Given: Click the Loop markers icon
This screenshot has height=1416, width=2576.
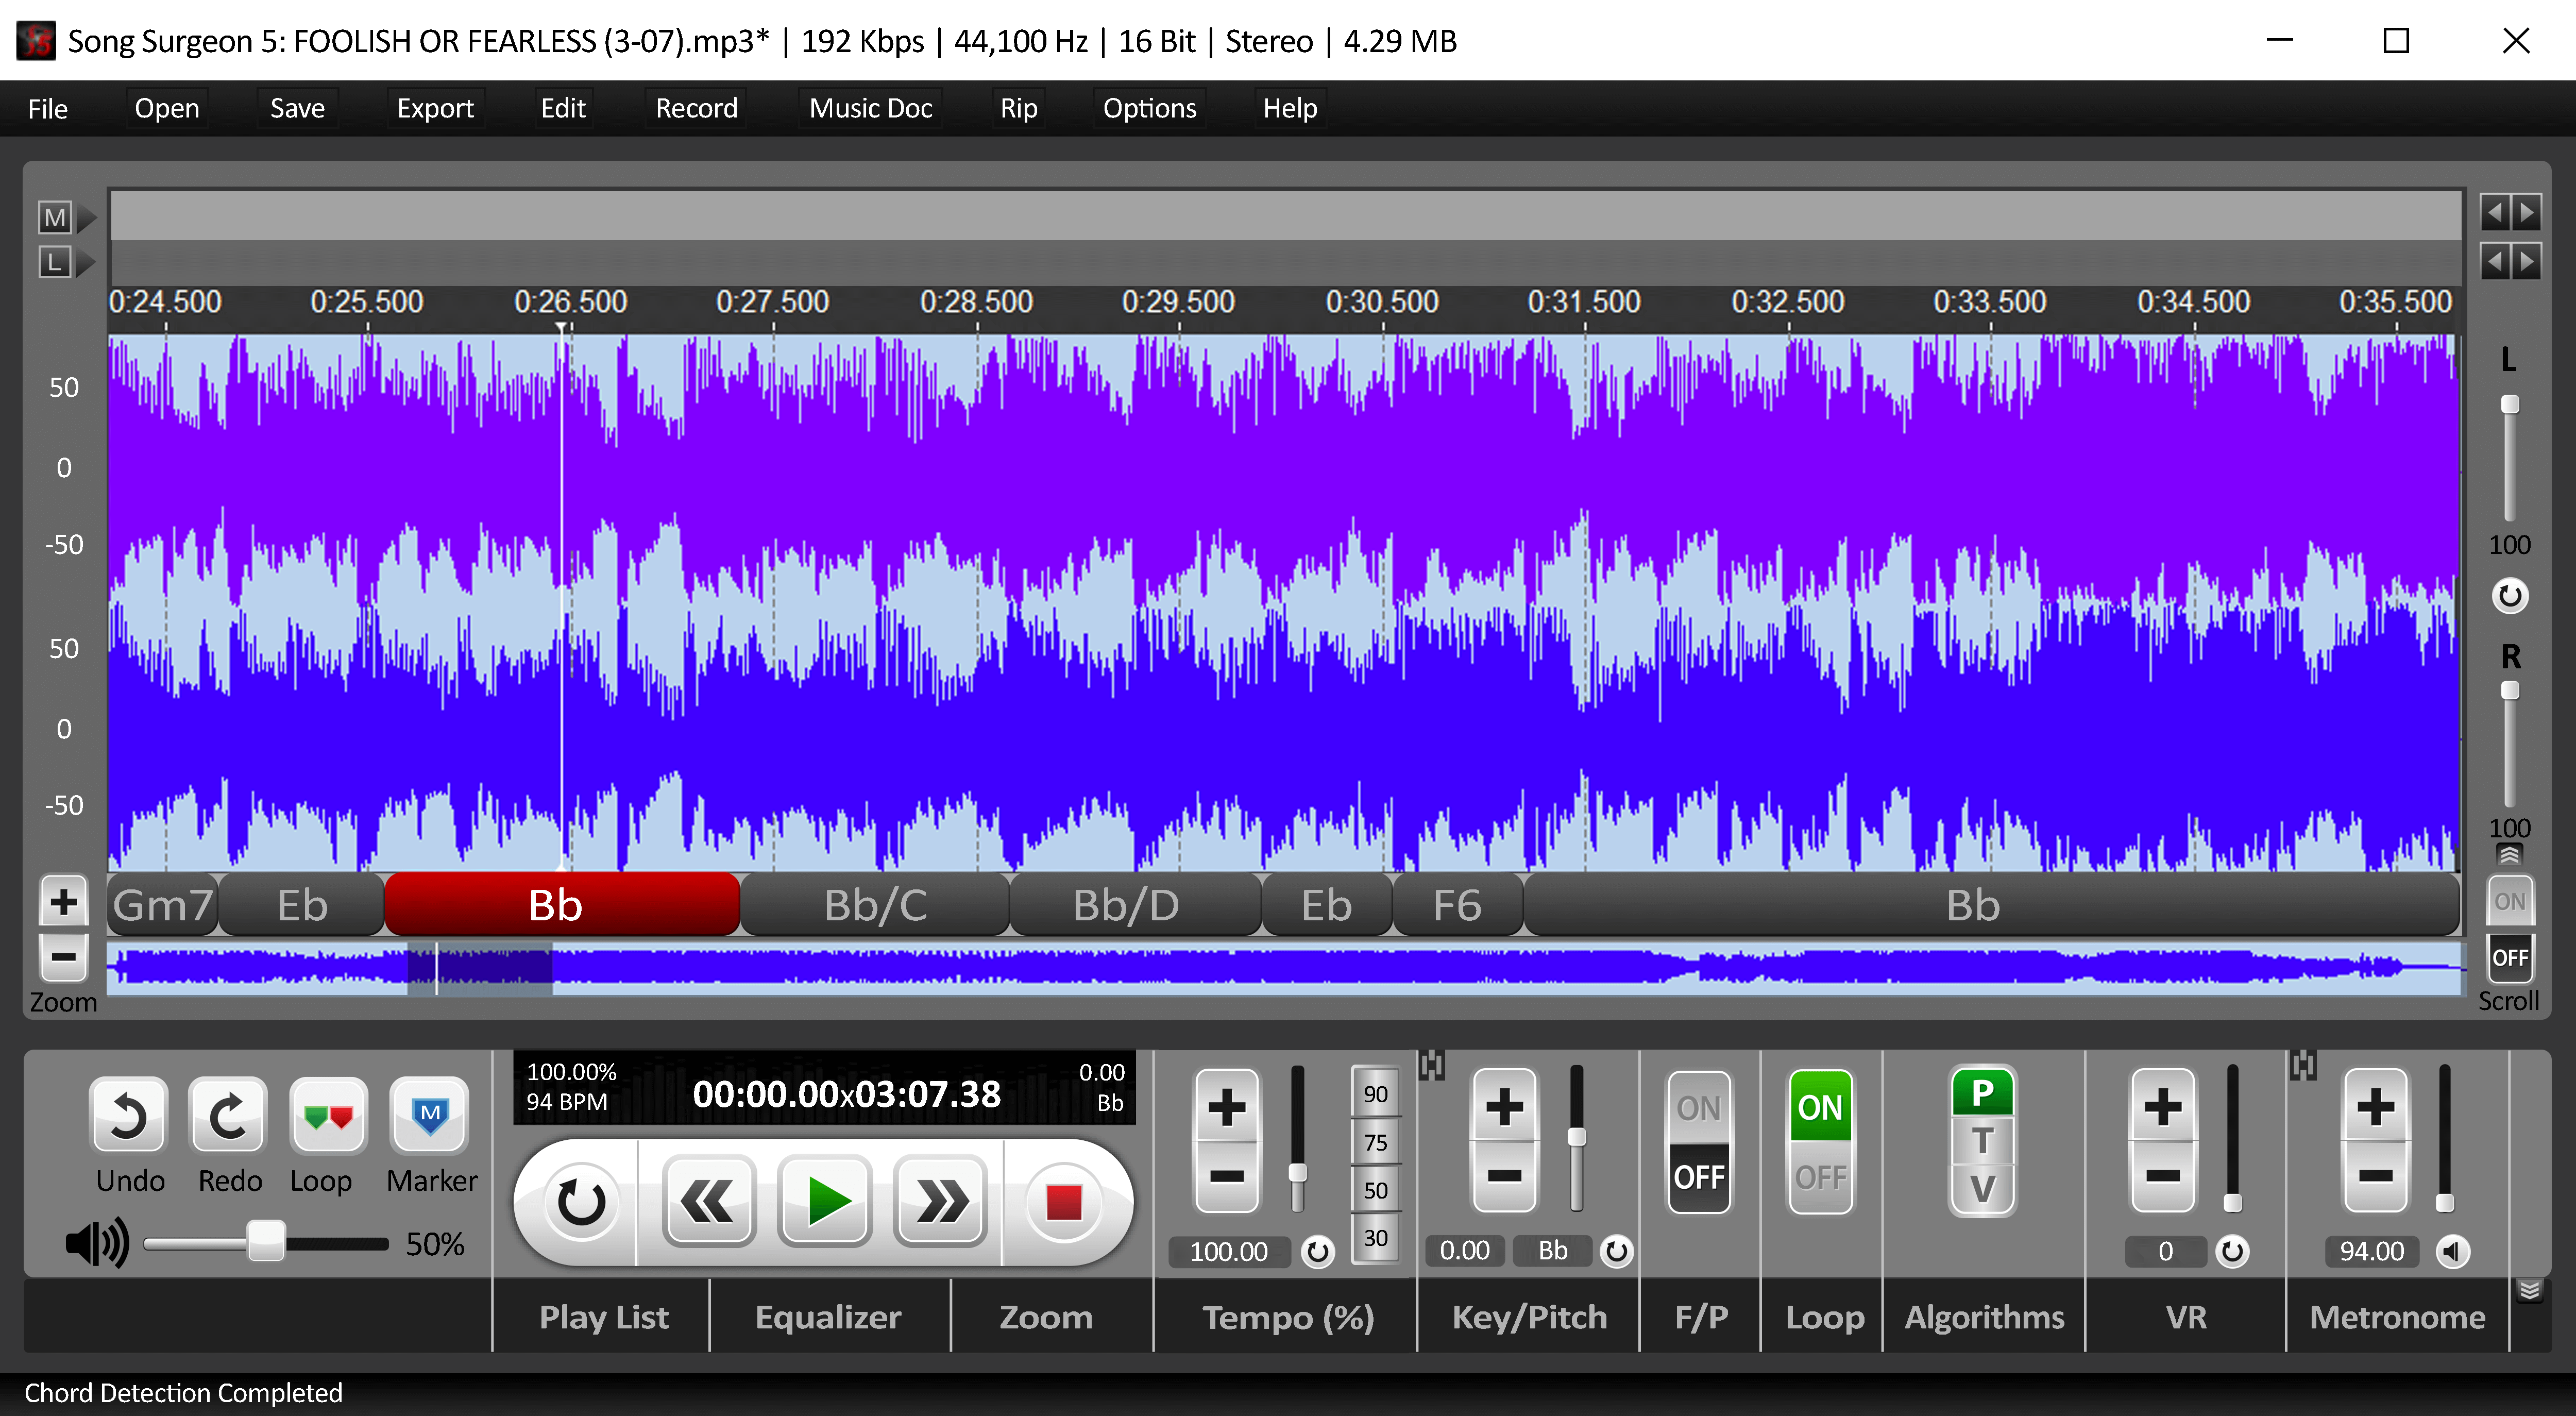Looking at the screenshot, I should coord(329,1117).
